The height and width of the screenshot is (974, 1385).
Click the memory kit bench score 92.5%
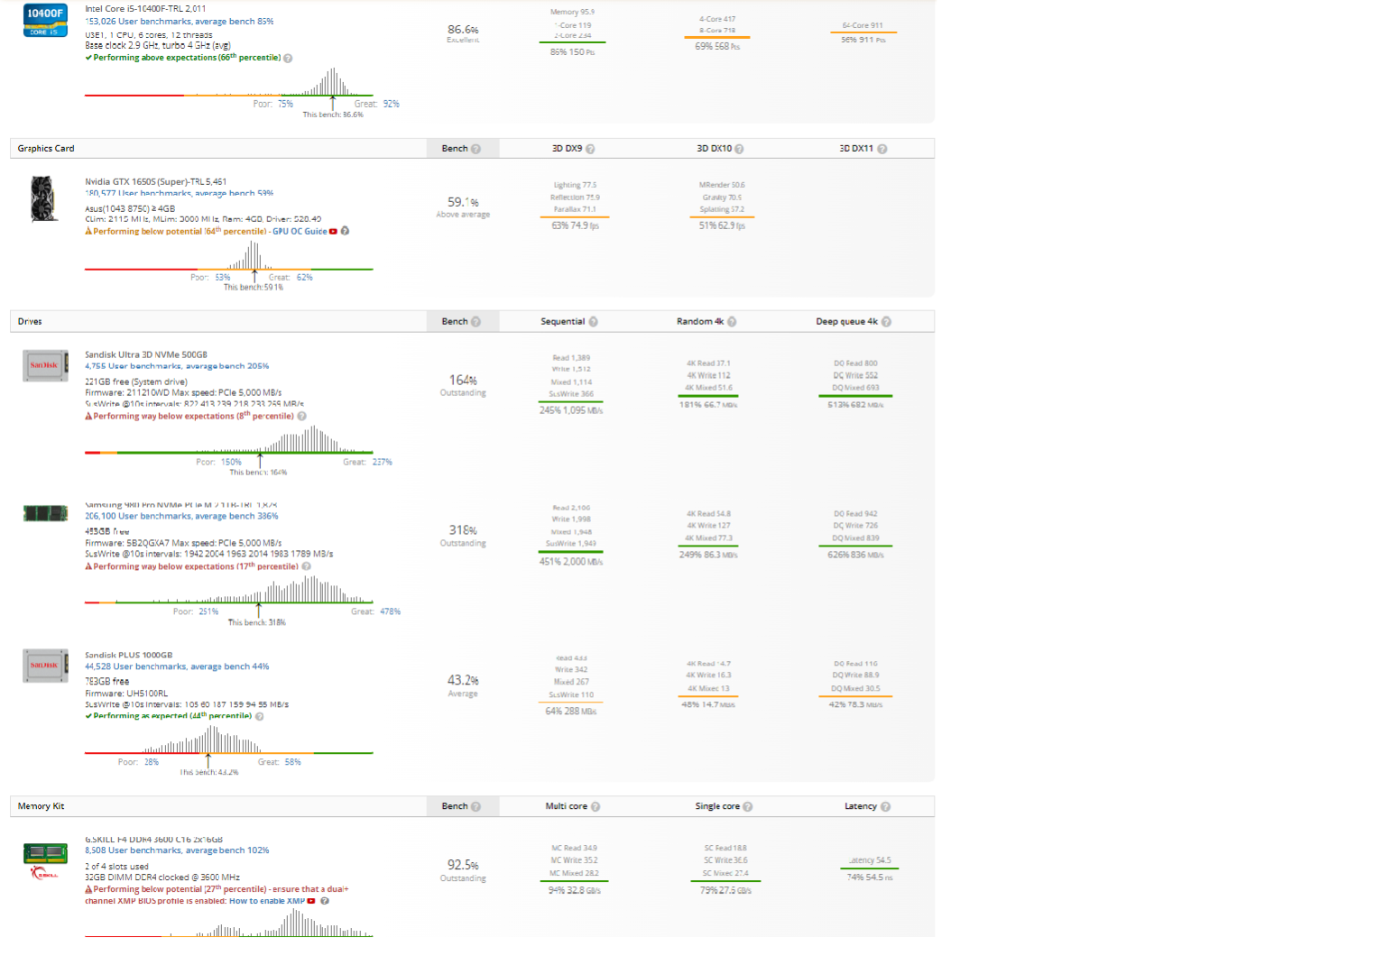click(x=463, y=865)
